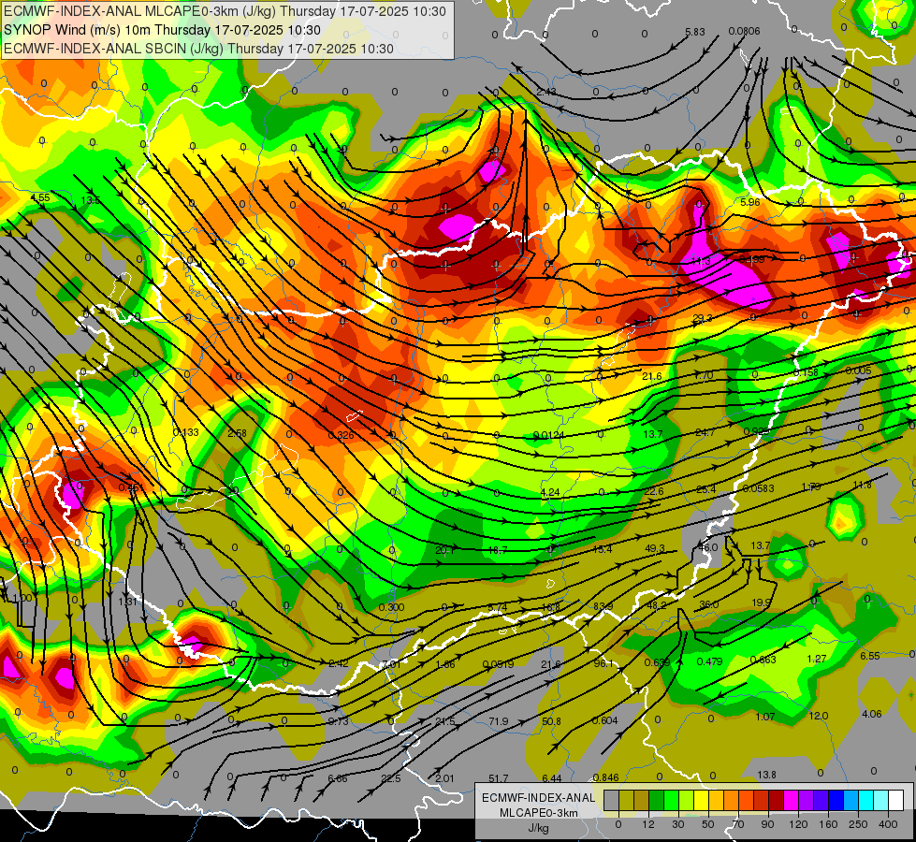The image size is (916, 842).
Task: Click the map value 0.300
Action: tap(391, 607)
